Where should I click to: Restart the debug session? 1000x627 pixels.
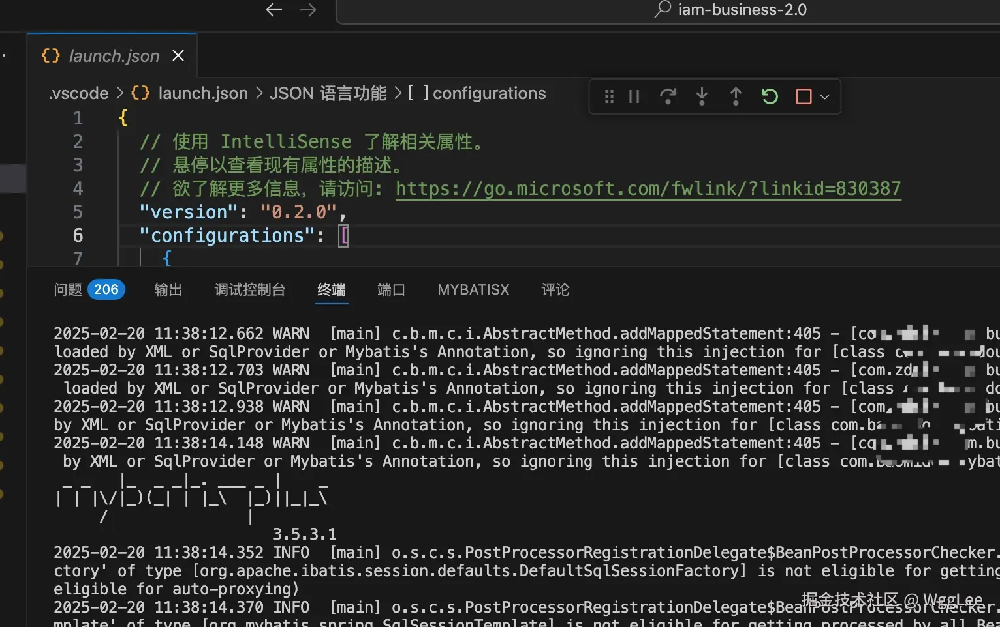(770, 96)
